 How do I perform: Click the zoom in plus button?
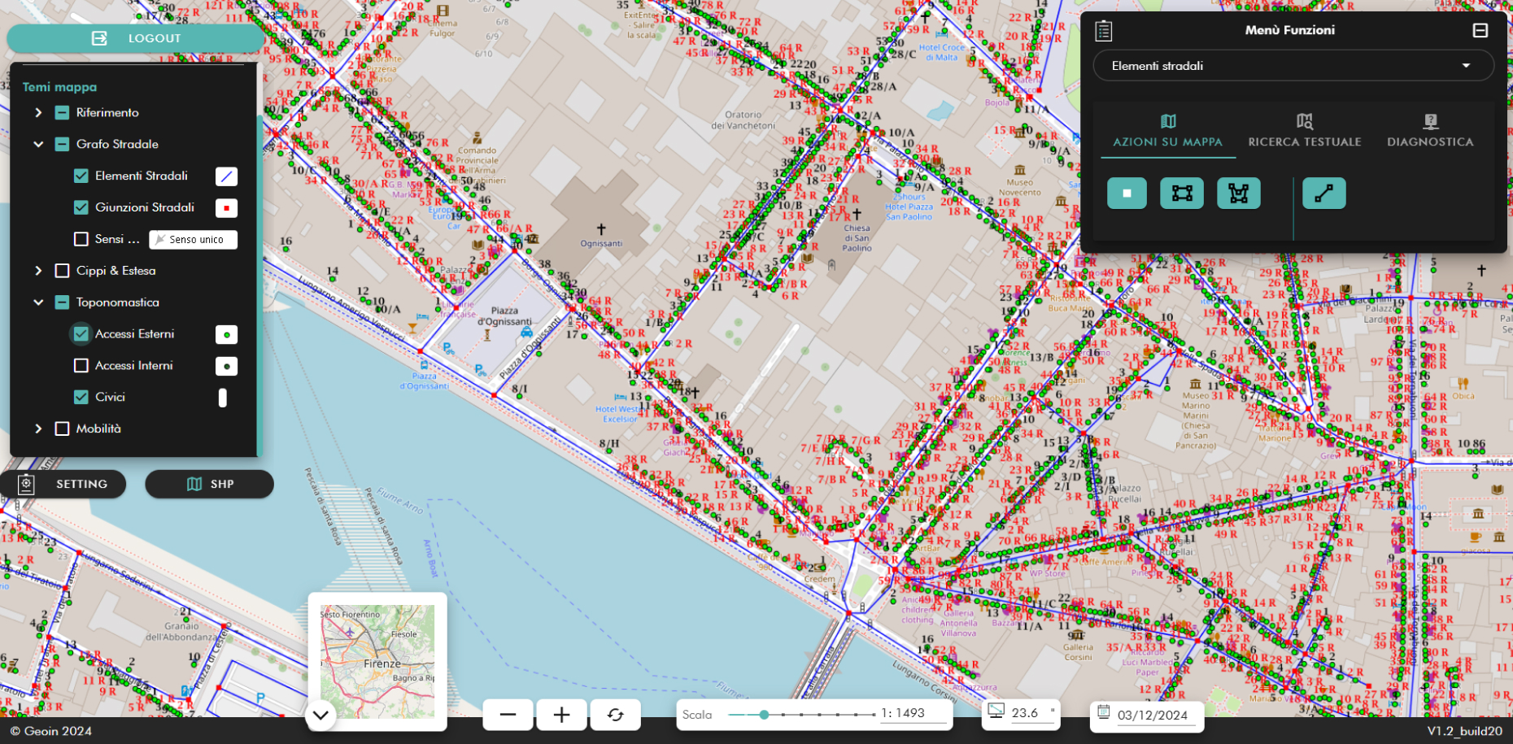point(561,715)
